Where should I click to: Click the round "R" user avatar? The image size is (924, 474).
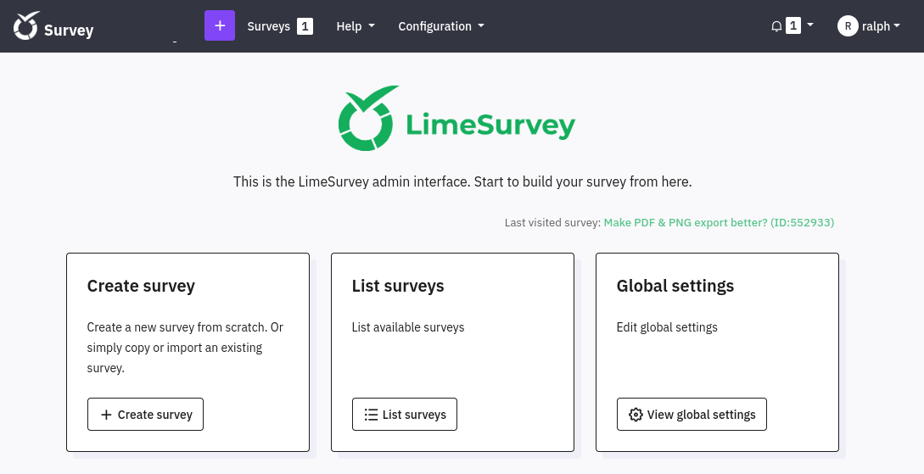[847, 26]
